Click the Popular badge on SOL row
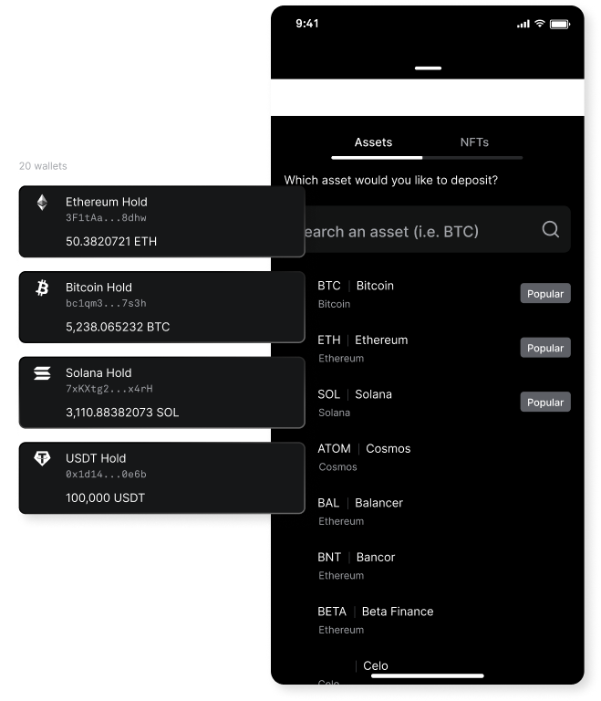This screenshot has width=601, height=701. (x=545, y=403)
